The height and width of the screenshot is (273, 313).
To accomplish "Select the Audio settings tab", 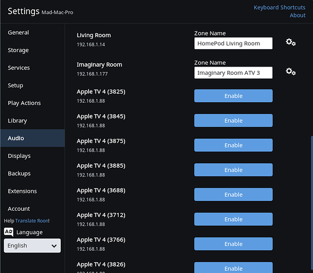I will (x=33, y=138).
